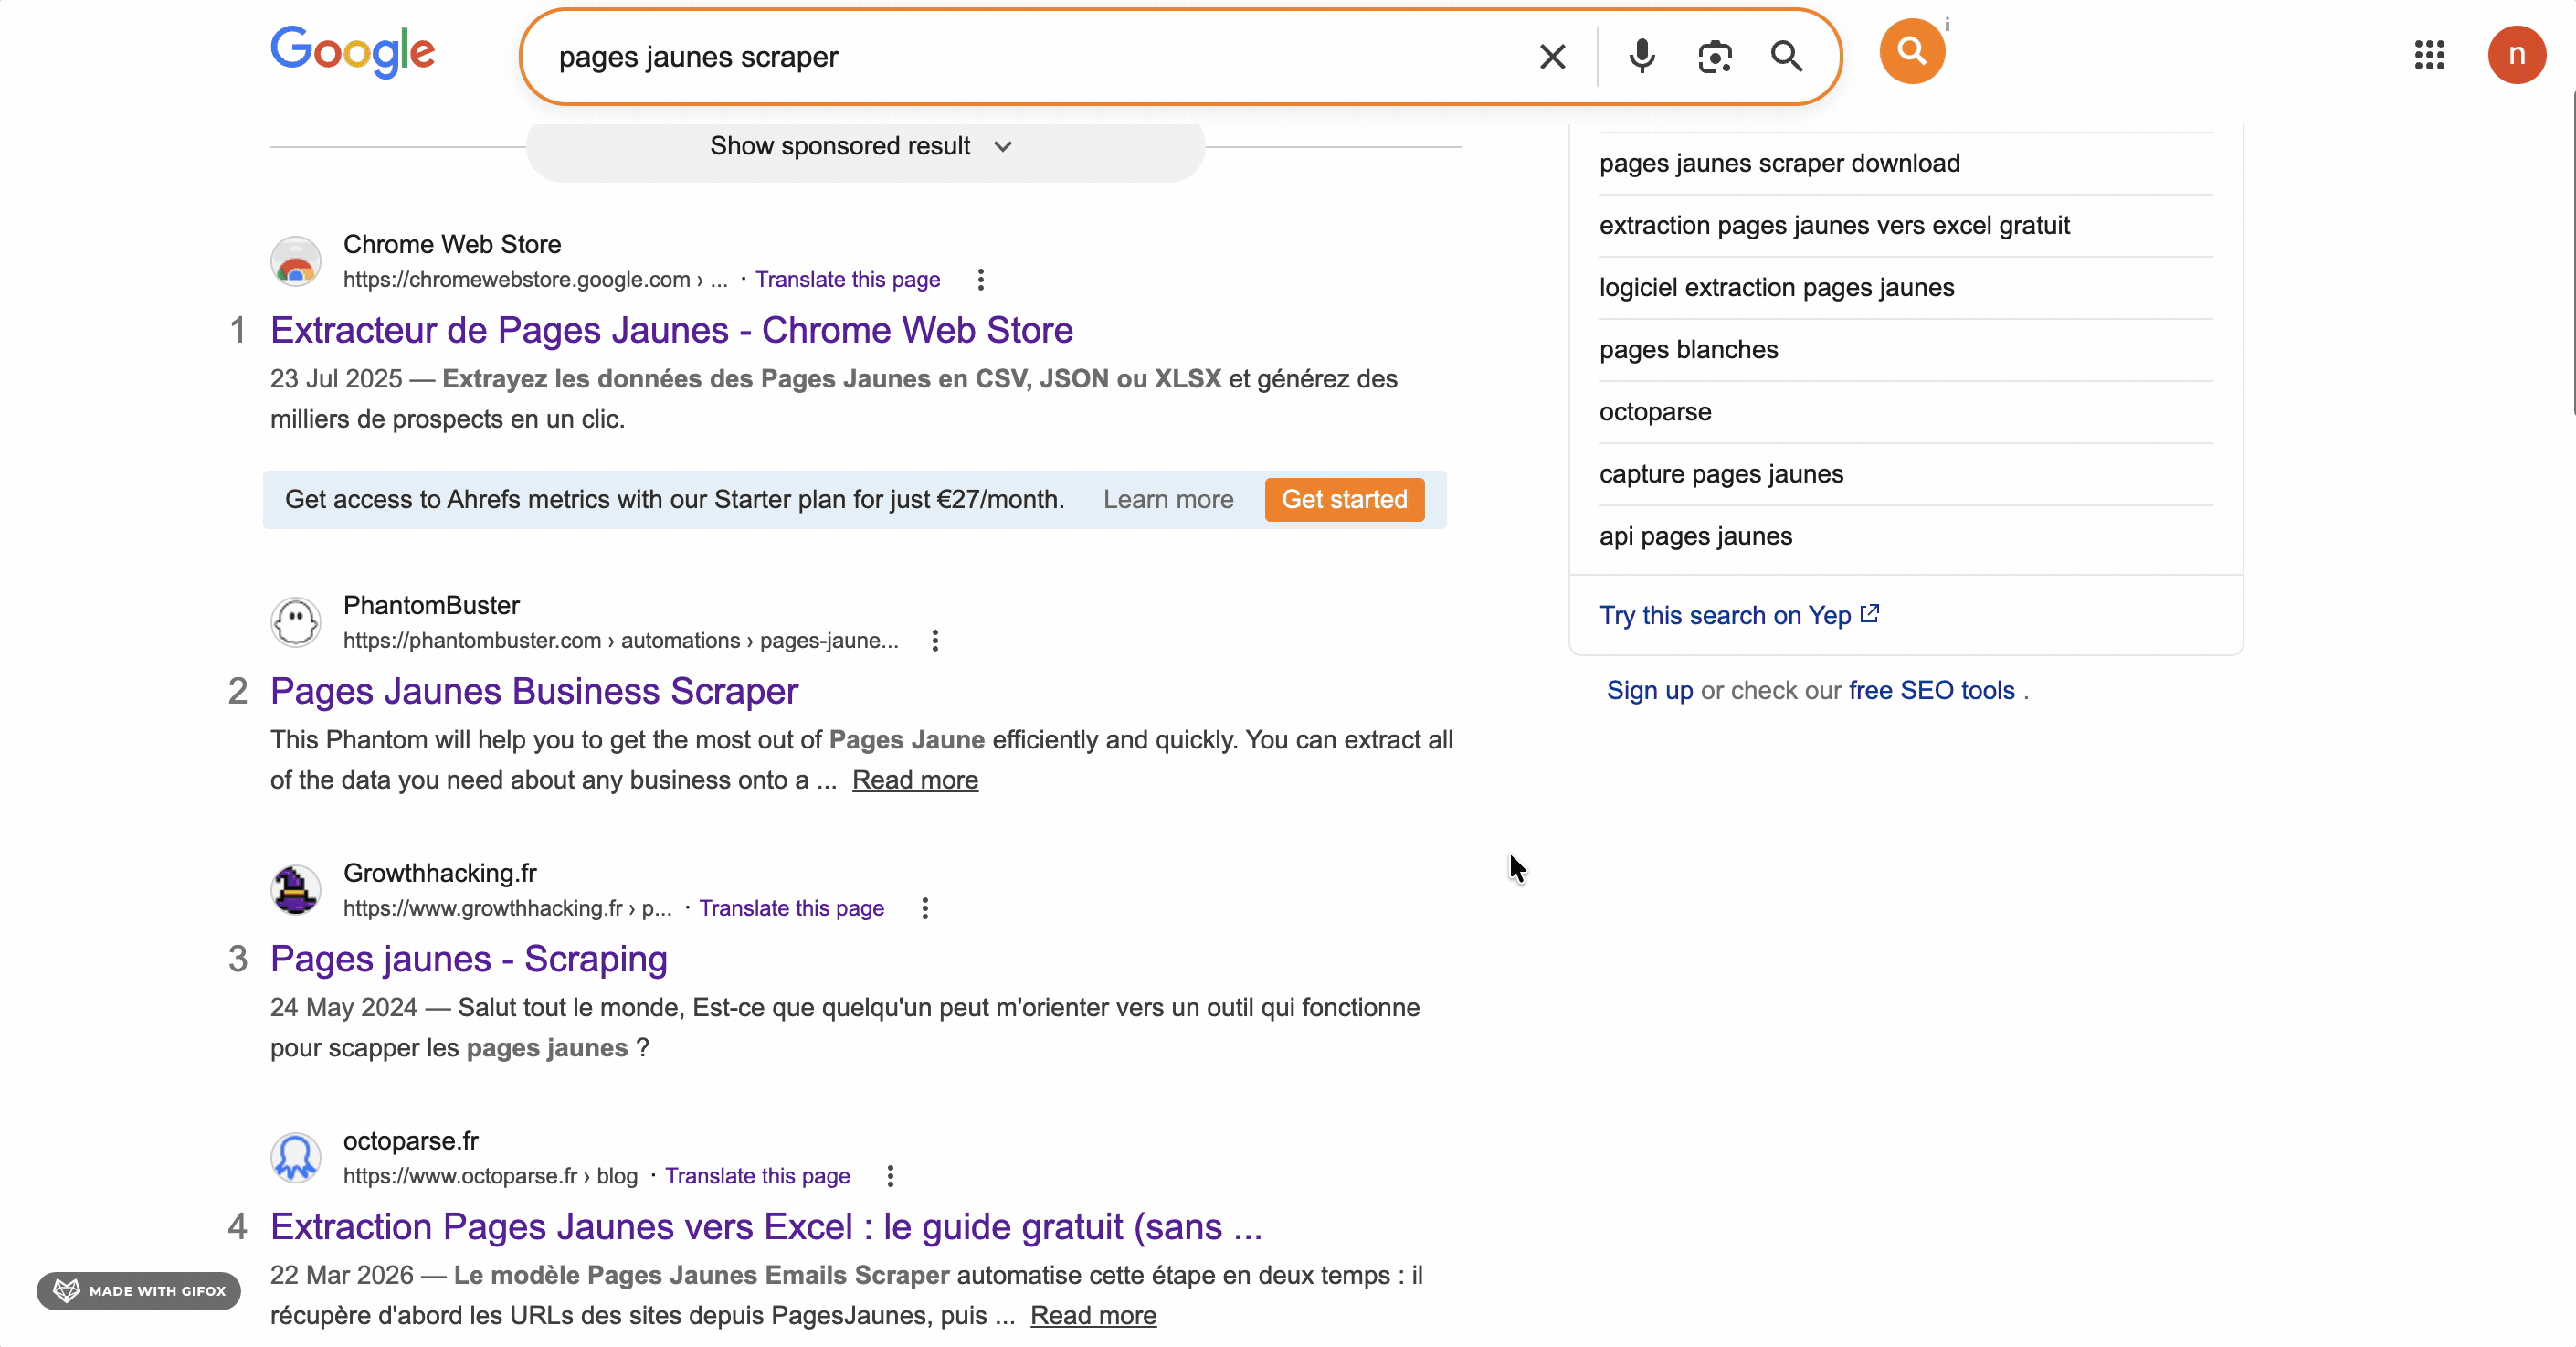The height and width of the screenshot is (1347, 2576).
Task: Translate the Chrome Web Store result page
Action: tap(847, 280)
